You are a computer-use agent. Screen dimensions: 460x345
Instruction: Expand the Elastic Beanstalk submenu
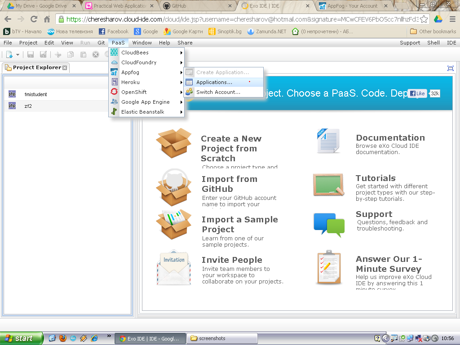pos(147,112)
